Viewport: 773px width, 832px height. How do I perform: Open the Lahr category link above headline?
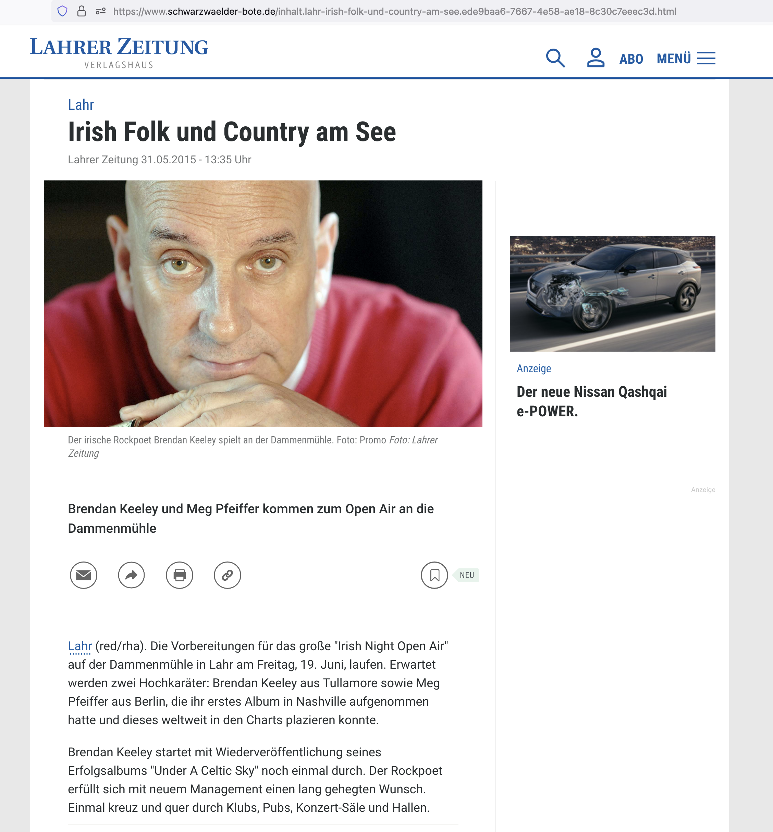click(81, 105)
